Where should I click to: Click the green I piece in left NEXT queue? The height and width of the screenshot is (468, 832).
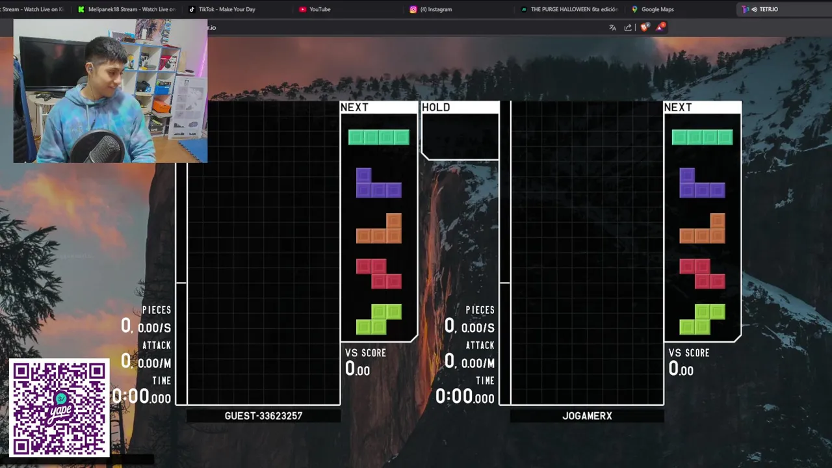379,137
